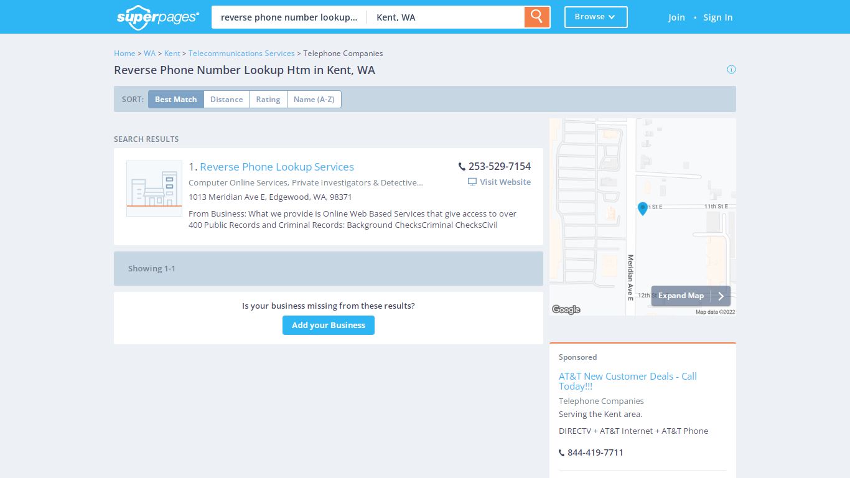Viewport: 850px width, 478px height.
Task: Sort results by Distance
Action: [x=227, y=99]
